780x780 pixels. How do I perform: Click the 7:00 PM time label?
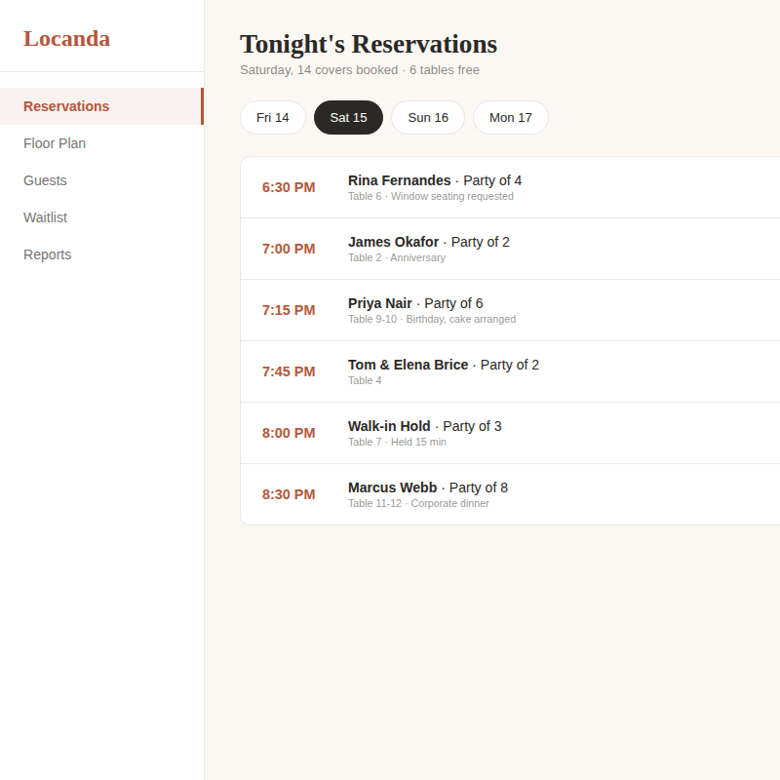tap(289, 249)
